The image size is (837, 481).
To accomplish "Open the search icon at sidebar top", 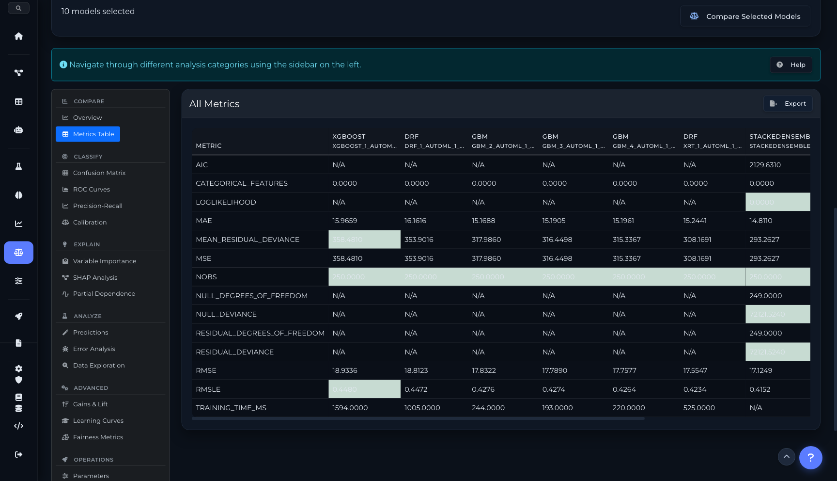I will pos(18,8).
